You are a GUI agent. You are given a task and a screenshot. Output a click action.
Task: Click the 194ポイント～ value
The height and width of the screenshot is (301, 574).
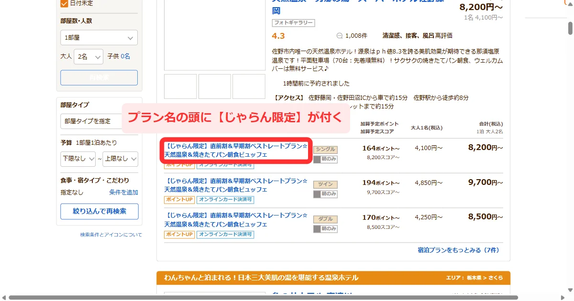(x=381, y=183)
